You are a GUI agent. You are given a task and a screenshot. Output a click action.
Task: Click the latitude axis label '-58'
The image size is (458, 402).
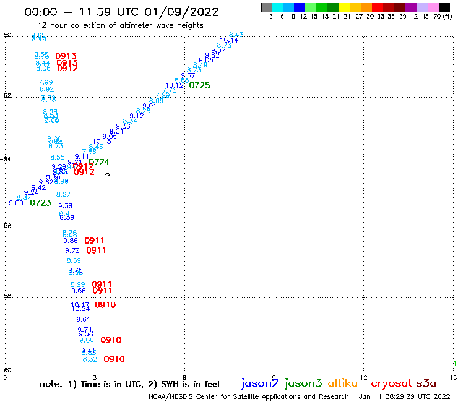coord(6,296)
